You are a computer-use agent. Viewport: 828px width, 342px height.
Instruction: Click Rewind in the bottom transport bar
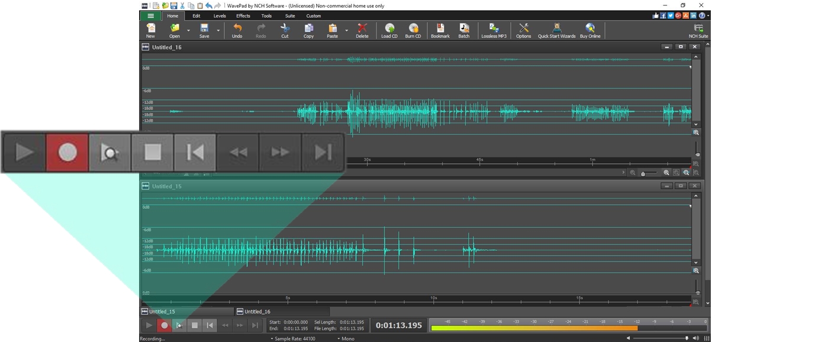225,325
